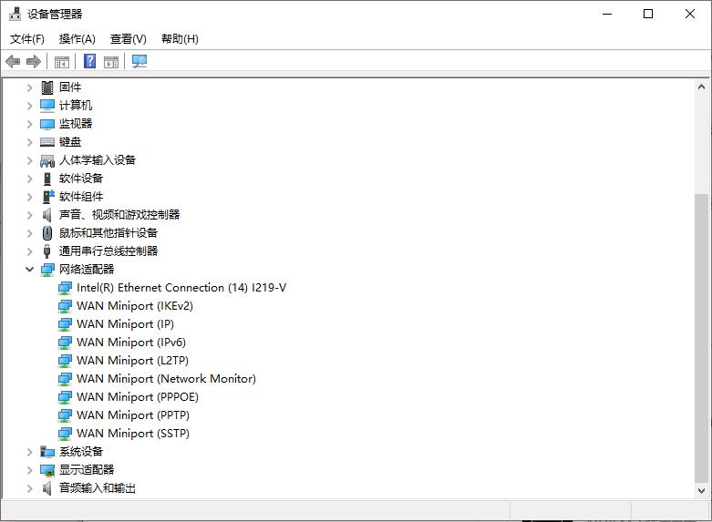The image size is (712, 522).
Task: Select the 软件设备 label
Action: click(81, 179)
